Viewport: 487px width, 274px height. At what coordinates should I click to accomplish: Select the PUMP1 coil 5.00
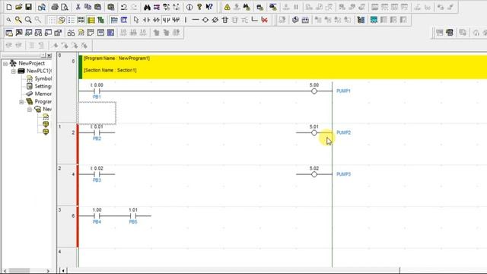(x=314, y=91)
